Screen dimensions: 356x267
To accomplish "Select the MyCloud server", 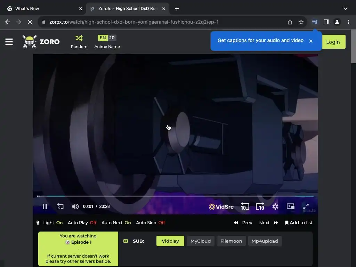I will [201, 241].
